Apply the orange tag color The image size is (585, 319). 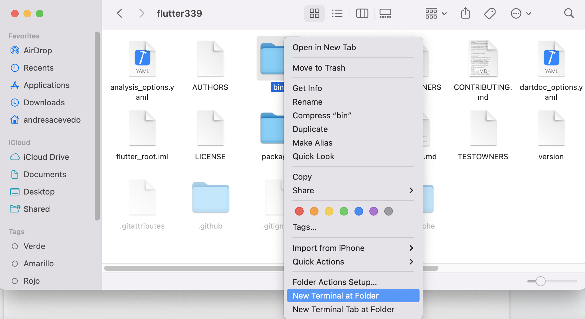coord(314,211)
